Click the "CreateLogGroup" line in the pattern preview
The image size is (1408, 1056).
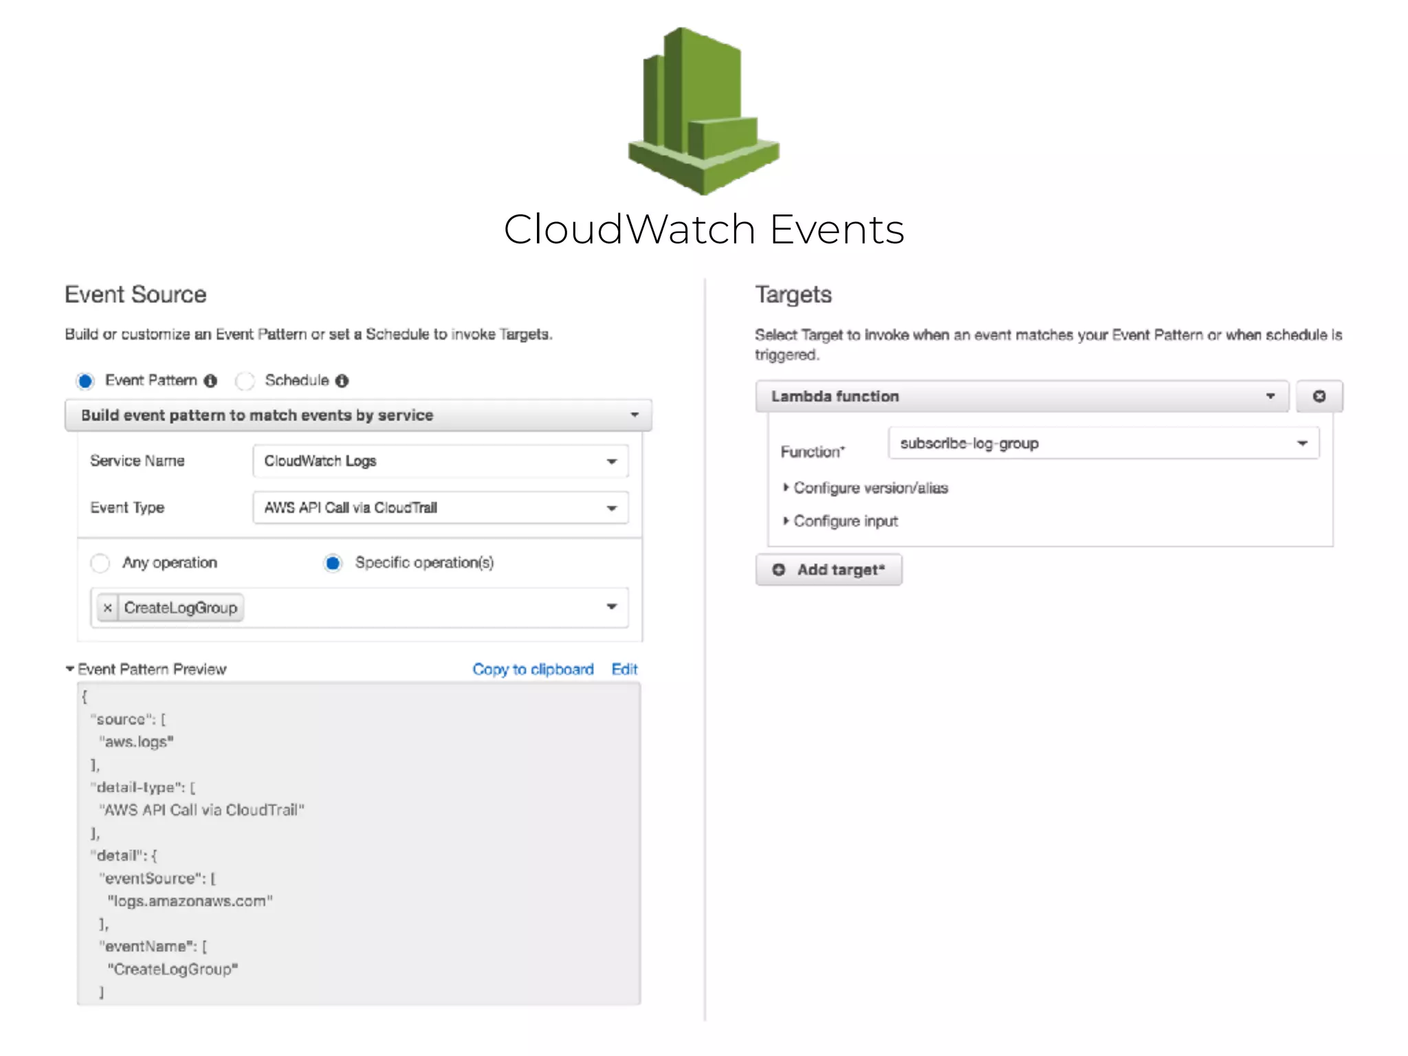(x=173, y=969)
